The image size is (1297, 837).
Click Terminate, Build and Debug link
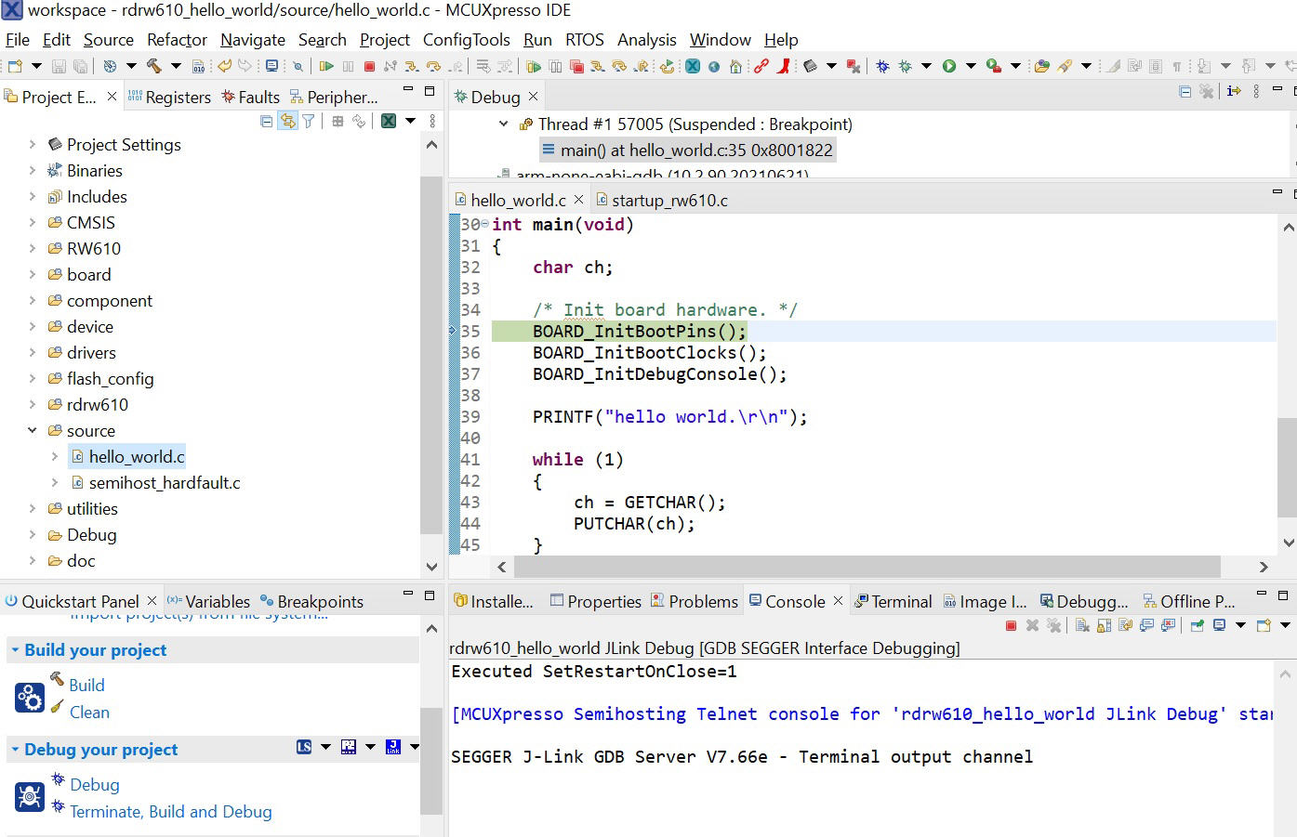(171, 812)
